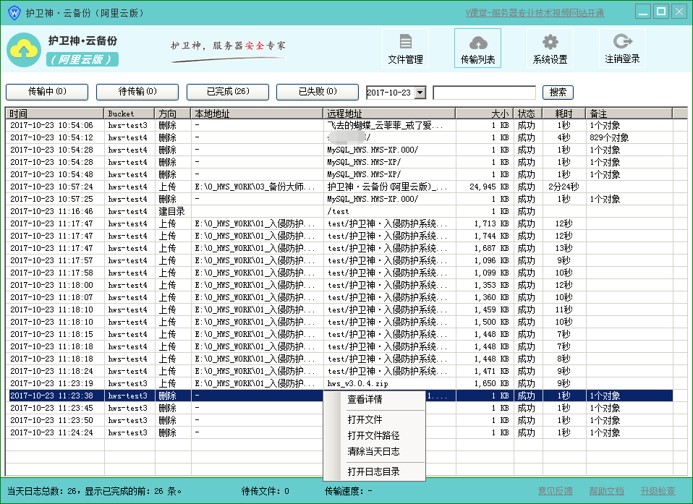The image size is (693, 504).
Task: Log out via the 注销登录 icon
Action: point(623,48)
